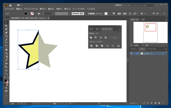Image resolution: width=171 pixels, height=108 pixels.
Task: Click Minus Back pathfinder icon
Action: tap(118, 46)
